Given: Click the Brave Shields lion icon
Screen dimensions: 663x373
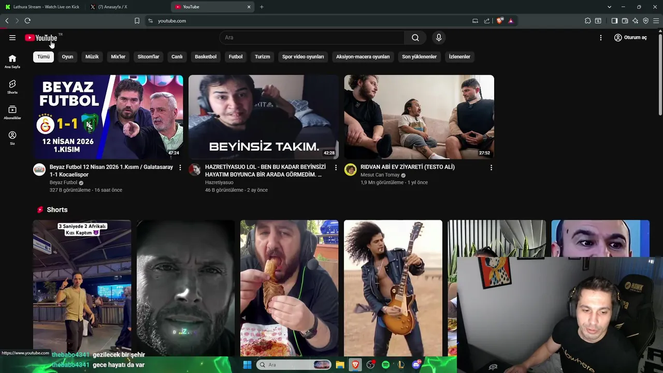Looking at the screenshot, I should (499, 21).
